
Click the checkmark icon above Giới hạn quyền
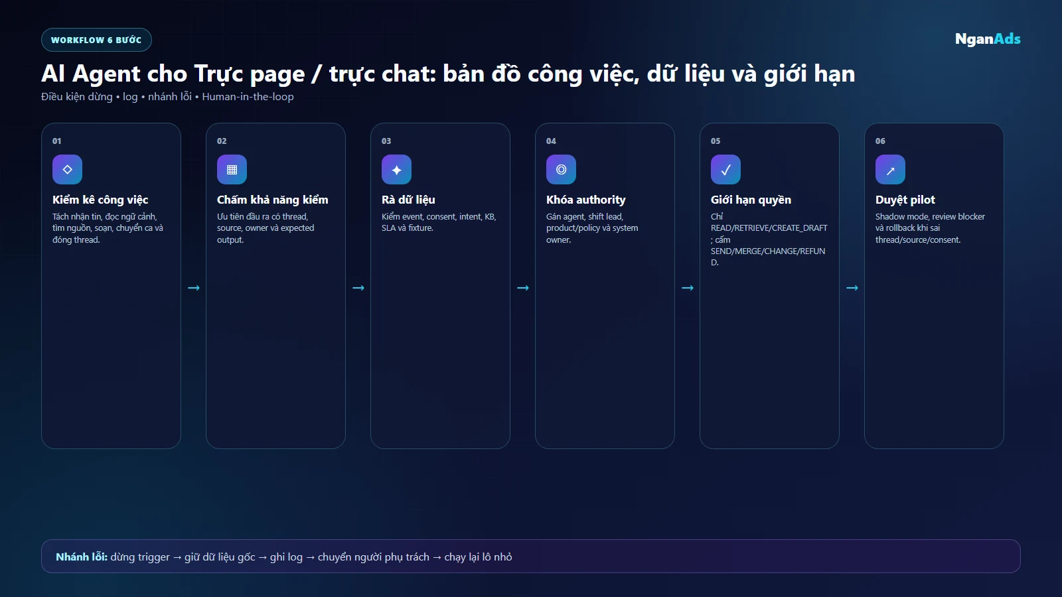point(725,170)
